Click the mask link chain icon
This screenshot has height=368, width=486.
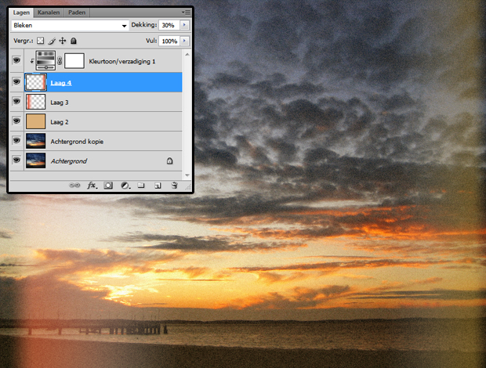pos(60,60)
